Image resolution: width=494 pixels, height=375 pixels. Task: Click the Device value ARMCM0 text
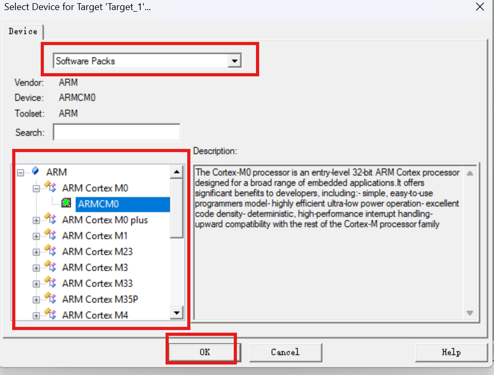[x=77, y=98]
